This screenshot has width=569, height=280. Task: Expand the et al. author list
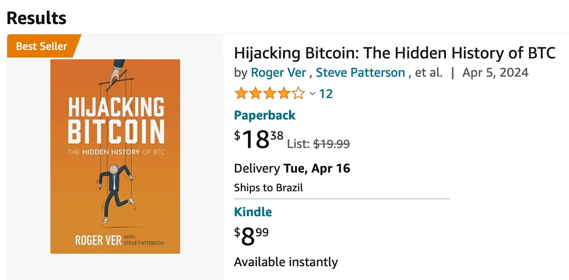(428, 72)
